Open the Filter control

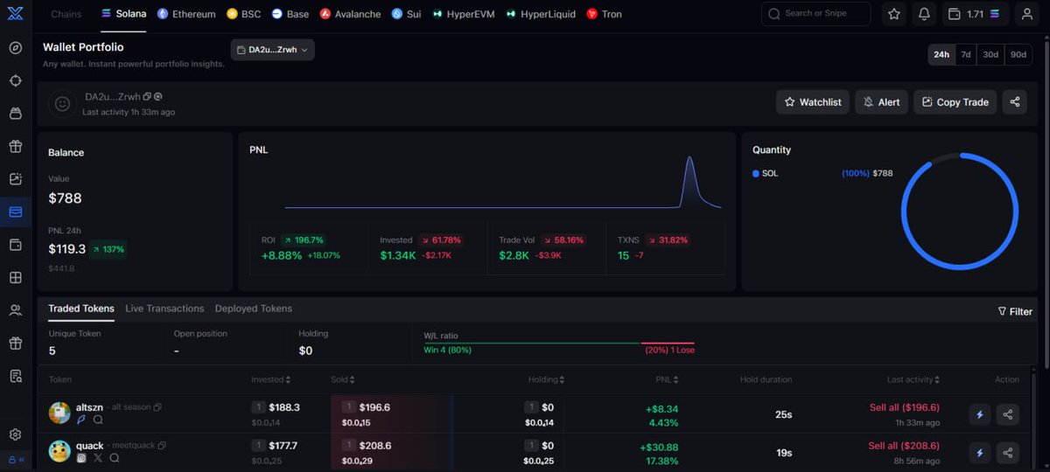1015,311
